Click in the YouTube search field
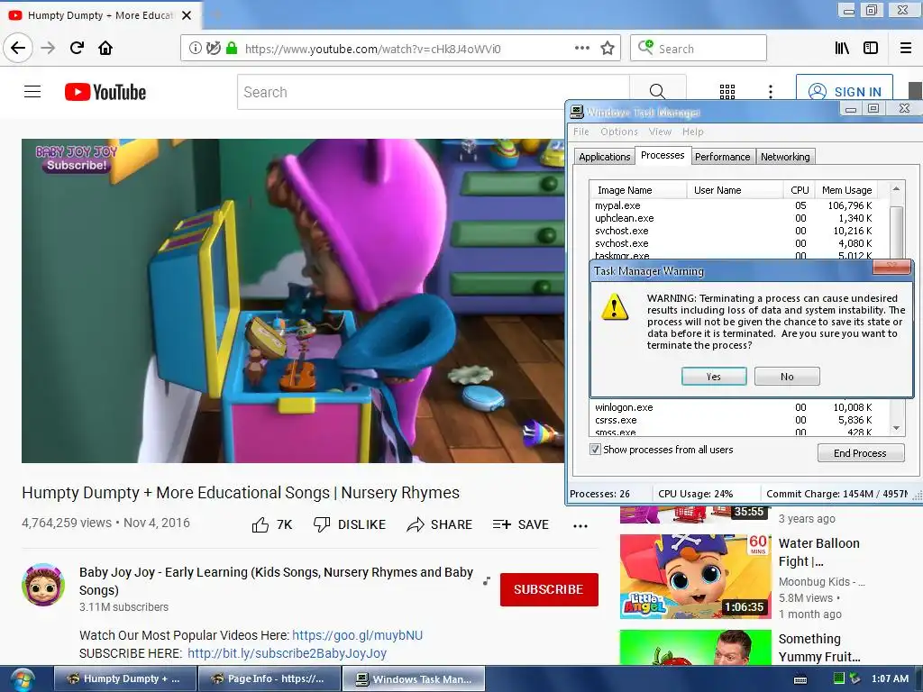This screenshot has height=692, width=923. (x=434, y=92)
